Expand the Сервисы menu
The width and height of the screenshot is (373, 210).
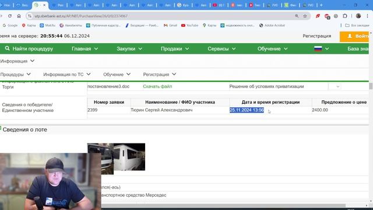click(221, 48)
